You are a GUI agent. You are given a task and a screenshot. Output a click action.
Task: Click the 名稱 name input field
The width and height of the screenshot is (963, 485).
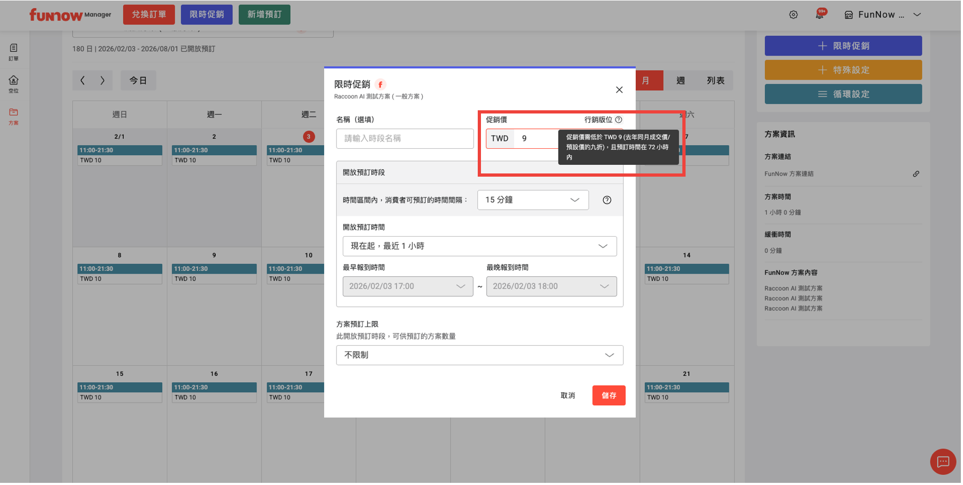coord(405,139)
